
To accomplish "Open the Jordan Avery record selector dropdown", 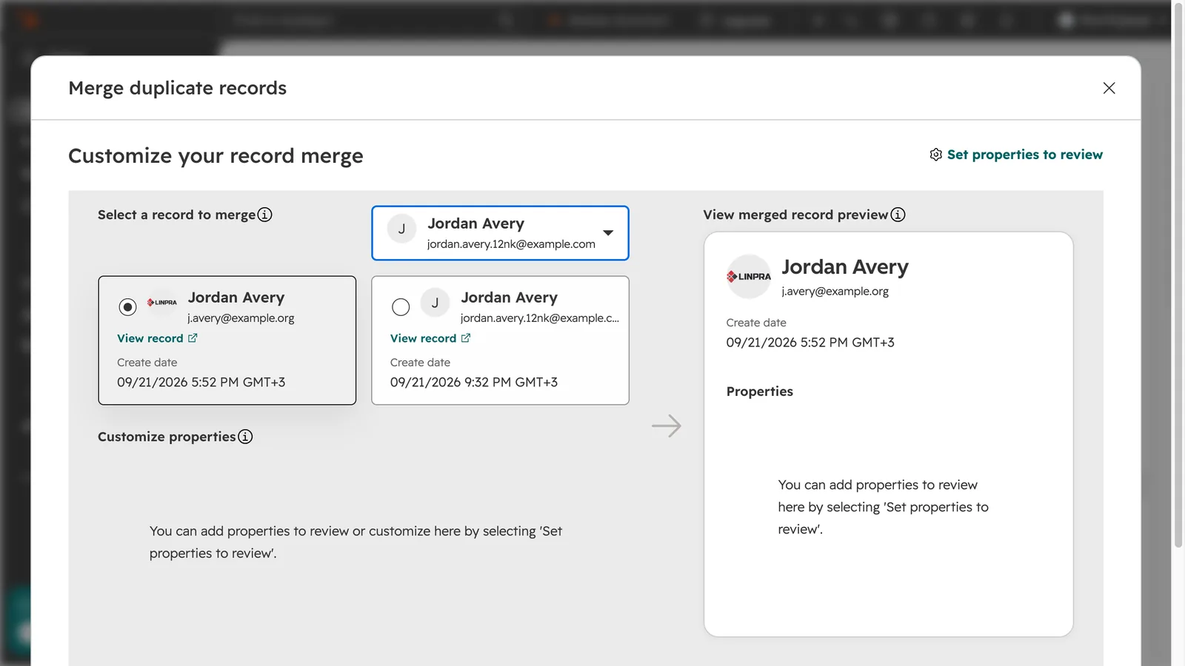I will coord(500,233).
